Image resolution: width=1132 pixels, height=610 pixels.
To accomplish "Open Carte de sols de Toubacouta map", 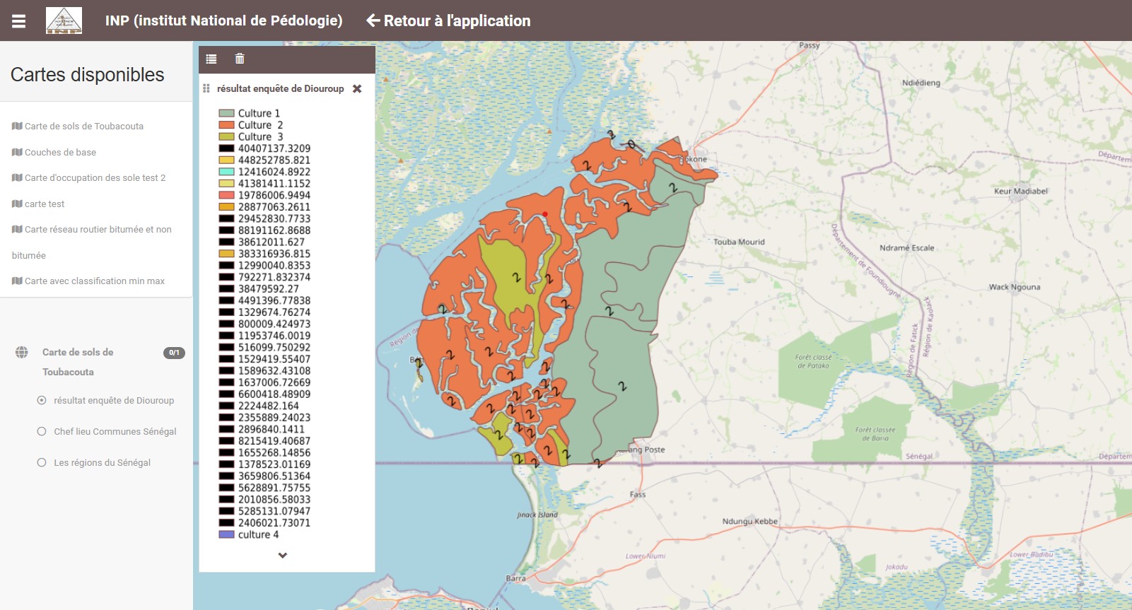I will (x=83, y=127).
